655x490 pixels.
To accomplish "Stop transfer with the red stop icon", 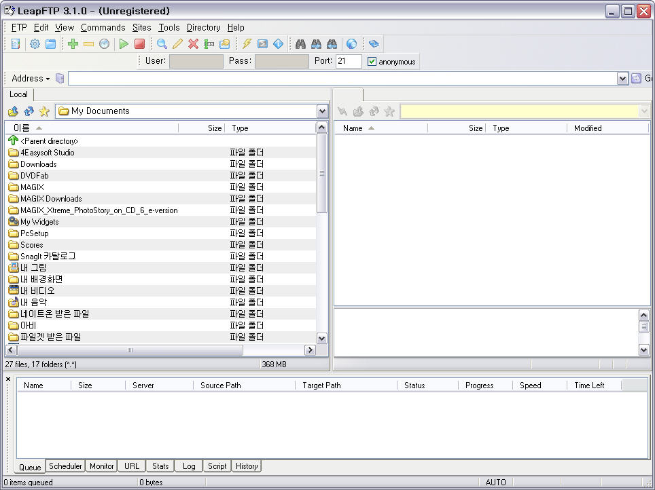I will [139, 44].
